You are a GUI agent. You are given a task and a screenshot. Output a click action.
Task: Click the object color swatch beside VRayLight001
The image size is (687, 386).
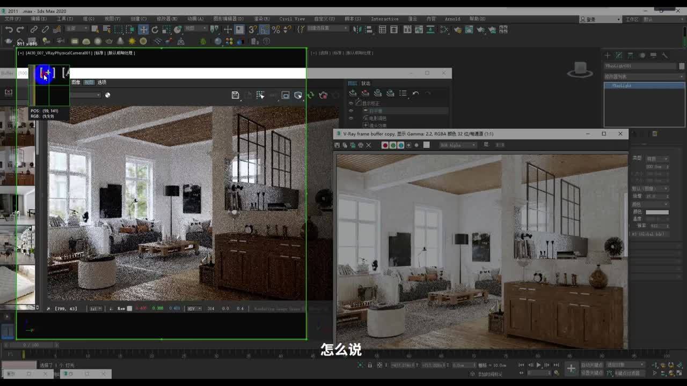(681, 66)
